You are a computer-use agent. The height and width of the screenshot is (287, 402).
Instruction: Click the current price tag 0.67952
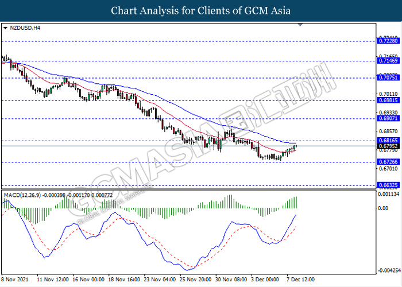click(388, 146)
